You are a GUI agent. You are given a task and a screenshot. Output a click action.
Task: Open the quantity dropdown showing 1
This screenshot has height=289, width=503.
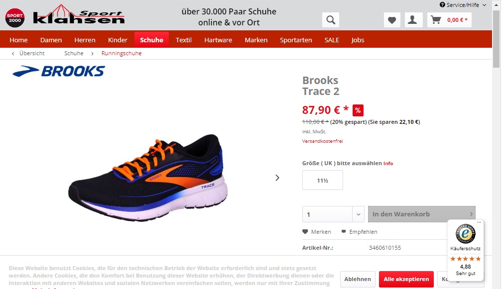tap(333, 214)
